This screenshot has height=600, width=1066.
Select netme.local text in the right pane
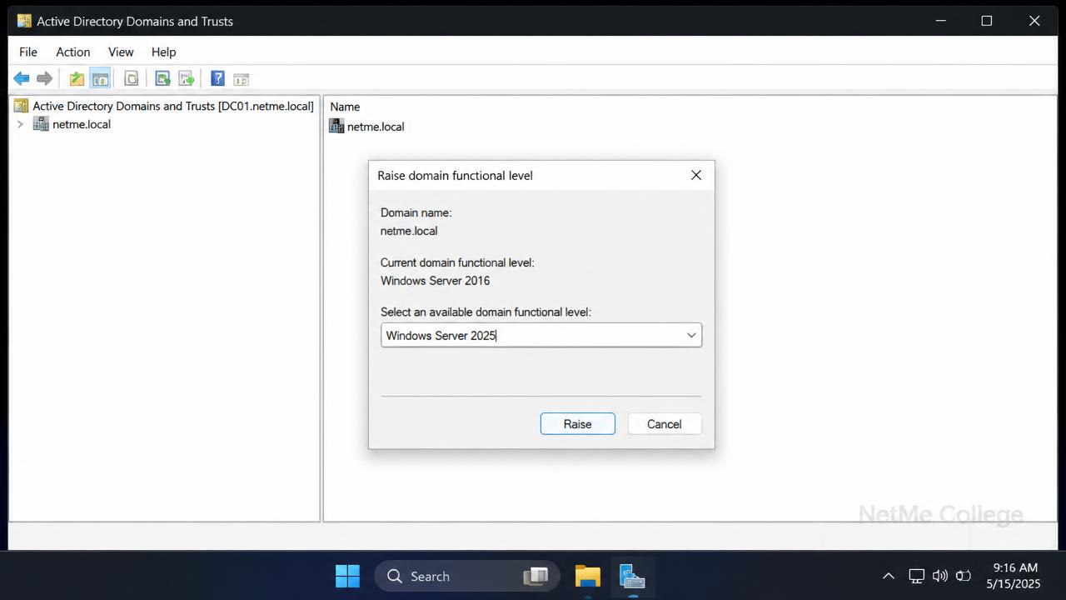pyautogui.click(x=376, y=127)
